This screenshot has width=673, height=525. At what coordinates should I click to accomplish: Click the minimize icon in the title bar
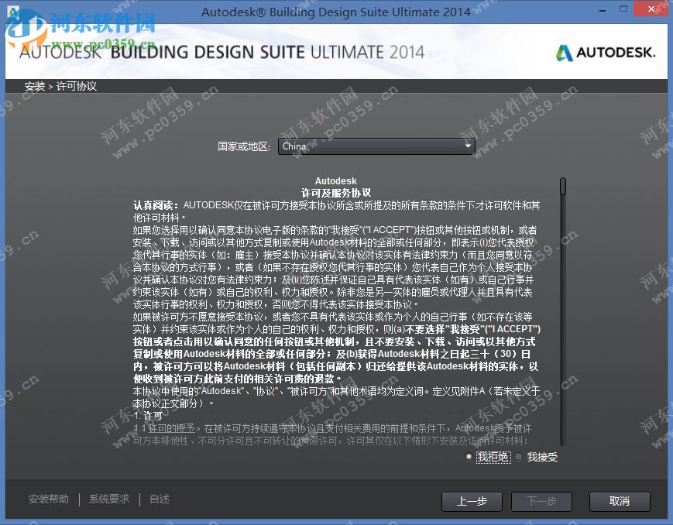tap(602, 9)
